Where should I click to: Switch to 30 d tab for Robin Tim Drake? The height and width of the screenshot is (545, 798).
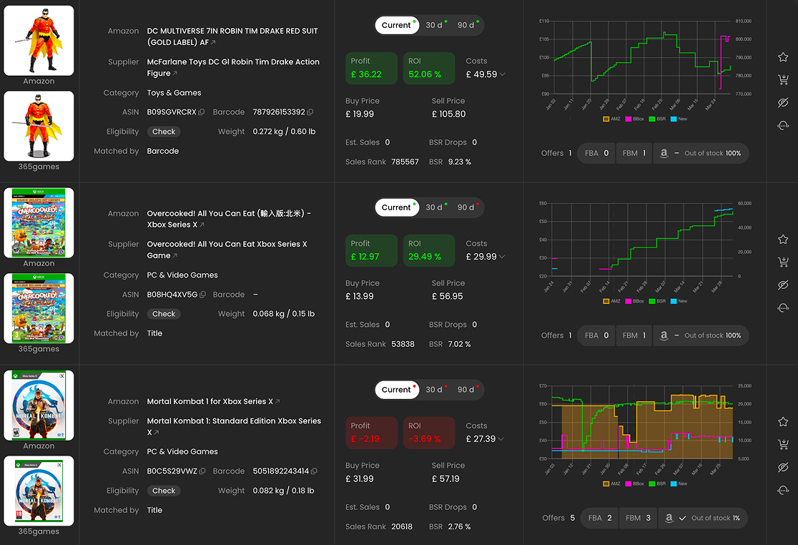point(435,25)
